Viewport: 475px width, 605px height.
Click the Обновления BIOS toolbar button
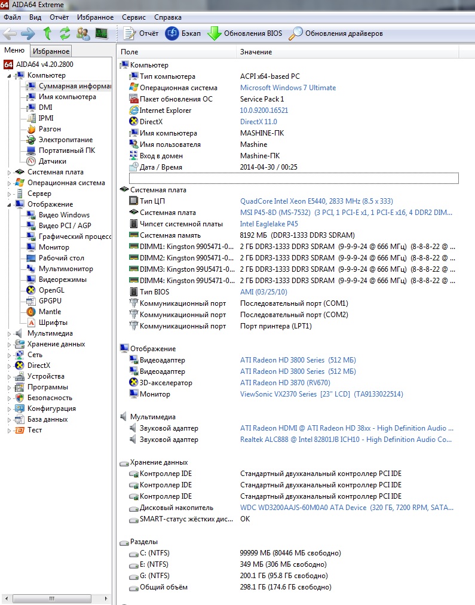coord(244,33)
